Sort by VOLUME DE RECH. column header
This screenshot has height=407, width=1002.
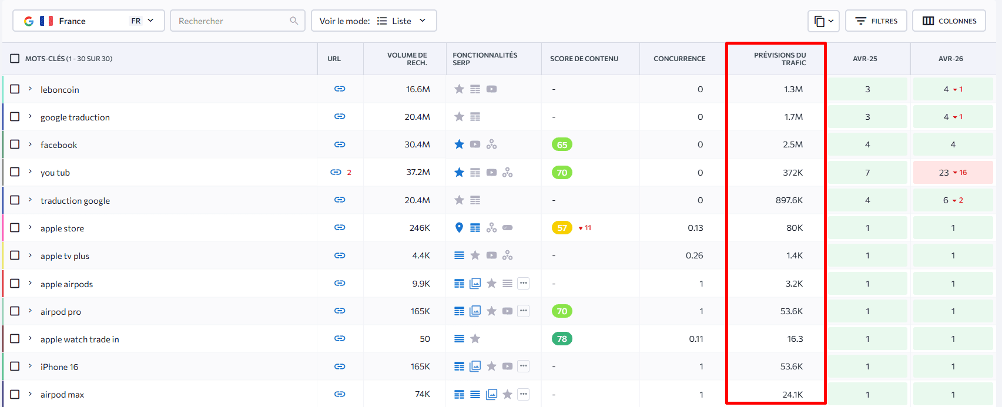[x=407, y=59]
